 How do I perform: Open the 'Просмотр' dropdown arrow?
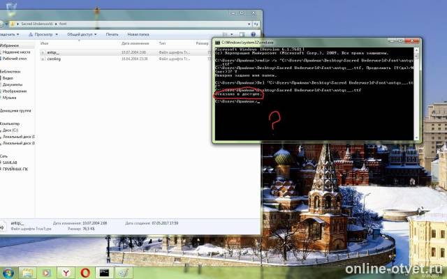click(57, 34)
